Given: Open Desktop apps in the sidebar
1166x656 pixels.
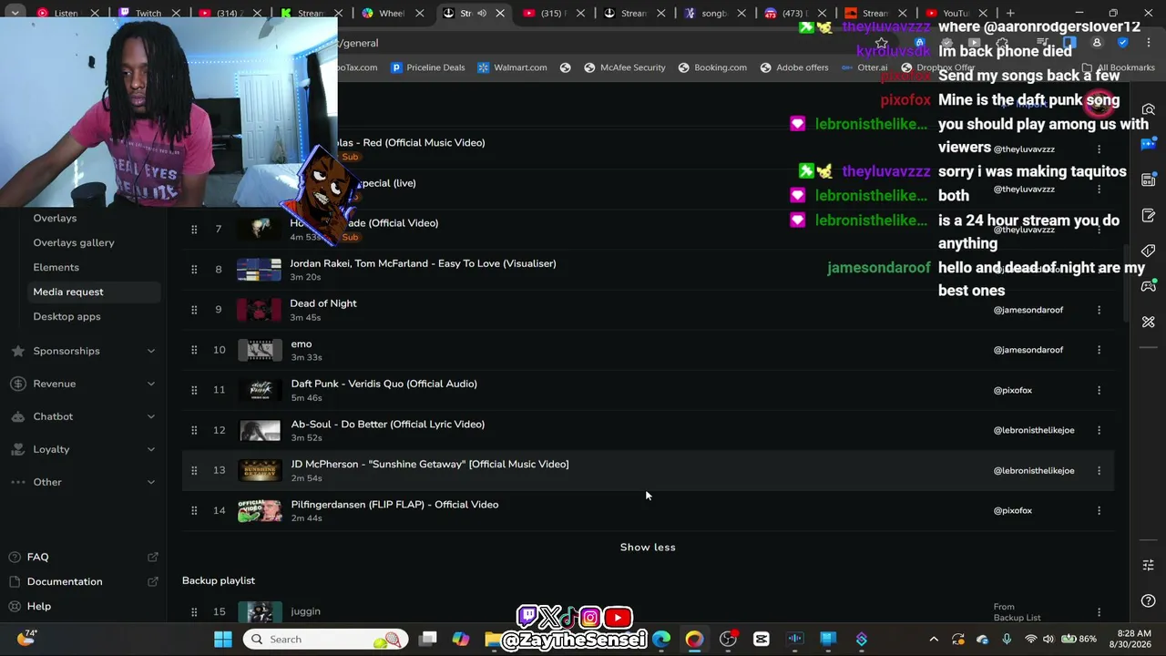Looking at the screenshot, I should coord(66,316).
